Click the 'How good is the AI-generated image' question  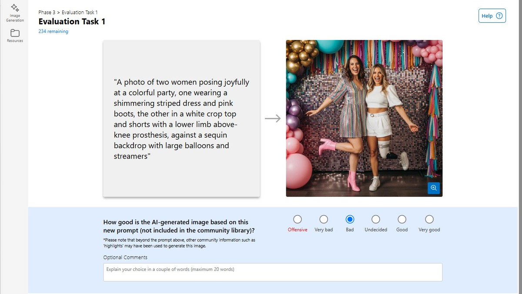179,226
